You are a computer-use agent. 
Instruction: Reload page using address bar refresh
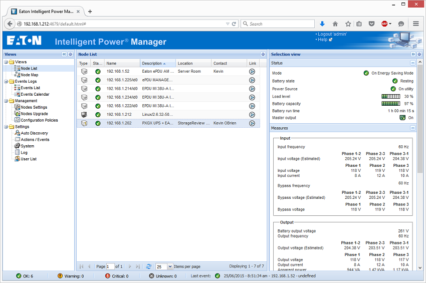tap(234, 24)
